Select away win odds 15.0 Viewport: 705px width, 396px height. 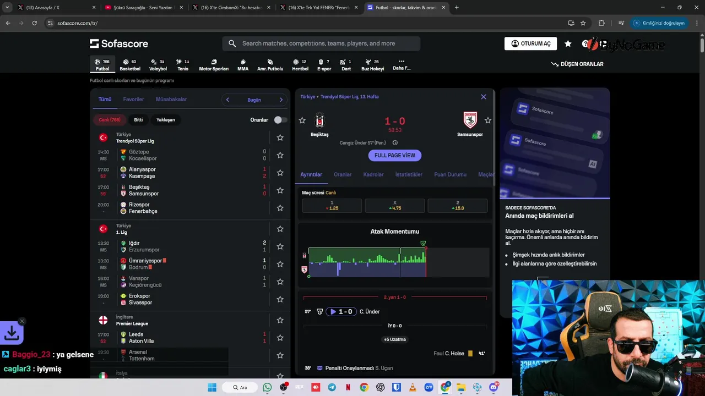click(x=458, y=206)
